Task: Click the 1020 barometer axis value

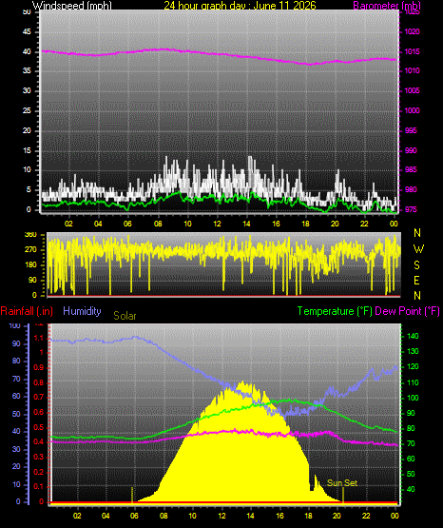Action: (412, 31)
